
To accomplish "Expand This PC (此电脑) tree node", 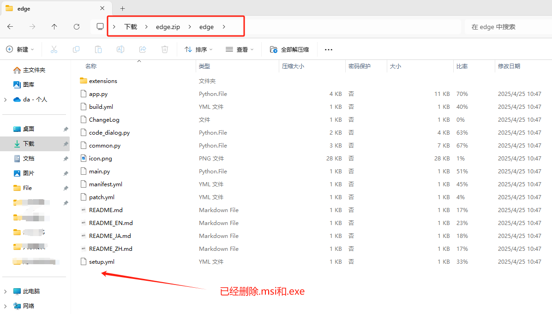I will [5, 291].
